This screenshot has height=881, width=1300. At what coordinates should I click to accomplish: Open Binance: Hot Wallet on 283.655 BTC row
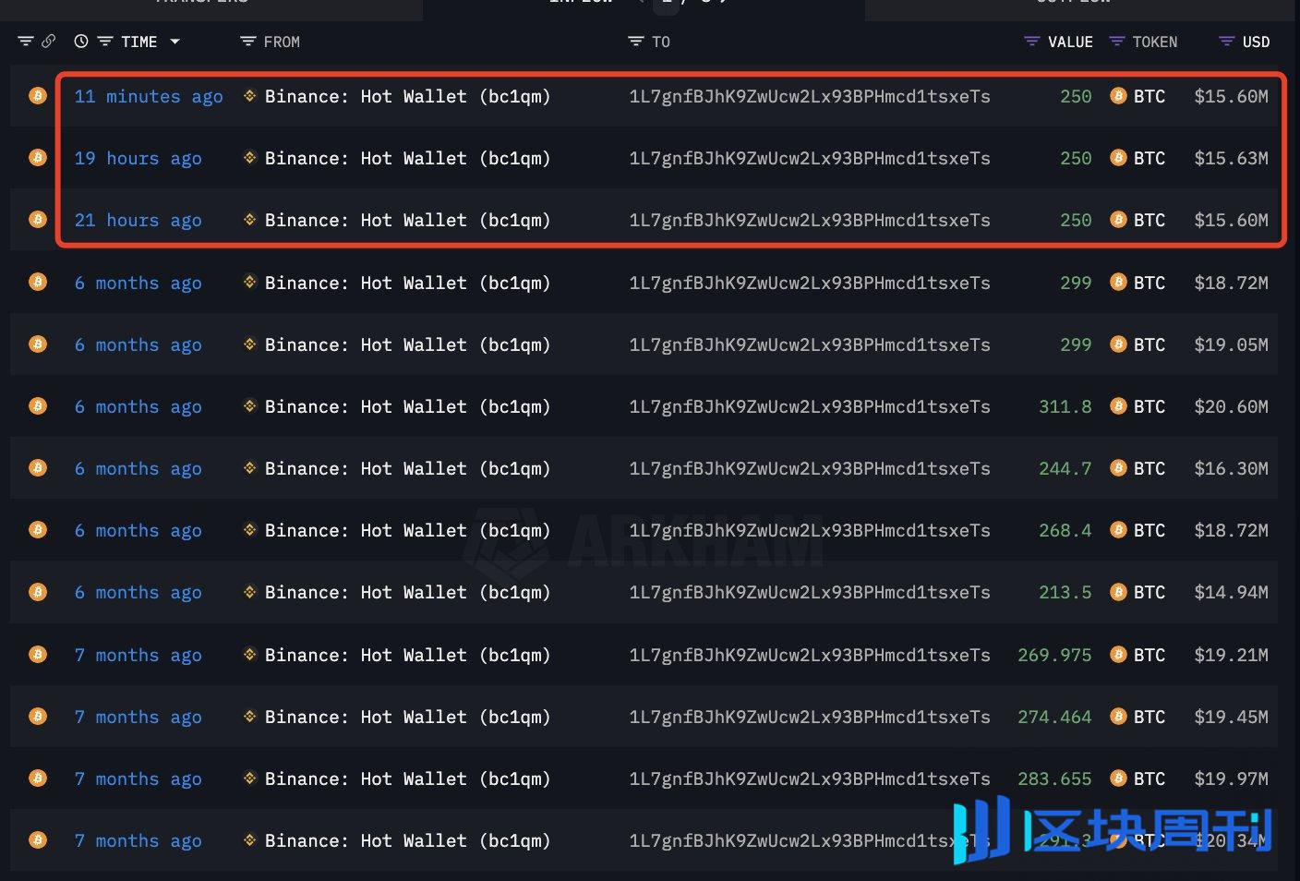pos(407,778)
